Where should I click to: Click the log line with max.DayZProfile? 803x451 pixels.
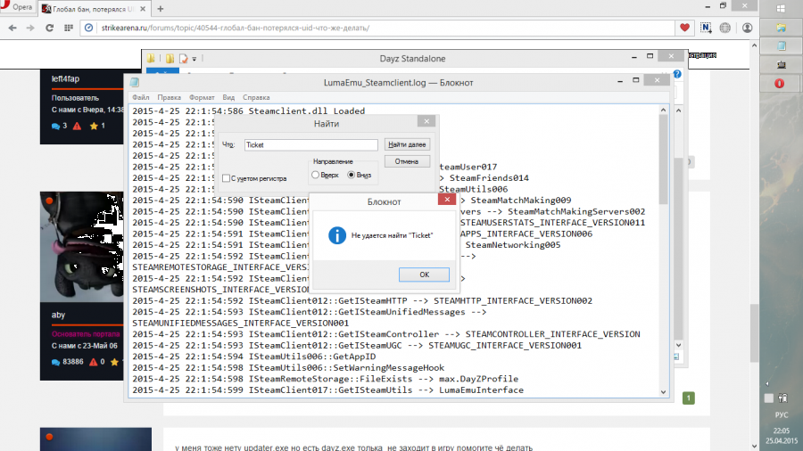[325, 379]
